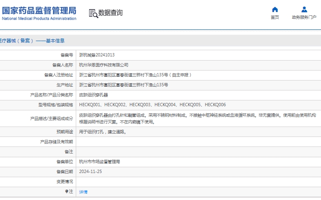This screenshot has width=321, height=200.
Task: Click the 产品存储及有效期 label
Action: [x=57, y=142]
